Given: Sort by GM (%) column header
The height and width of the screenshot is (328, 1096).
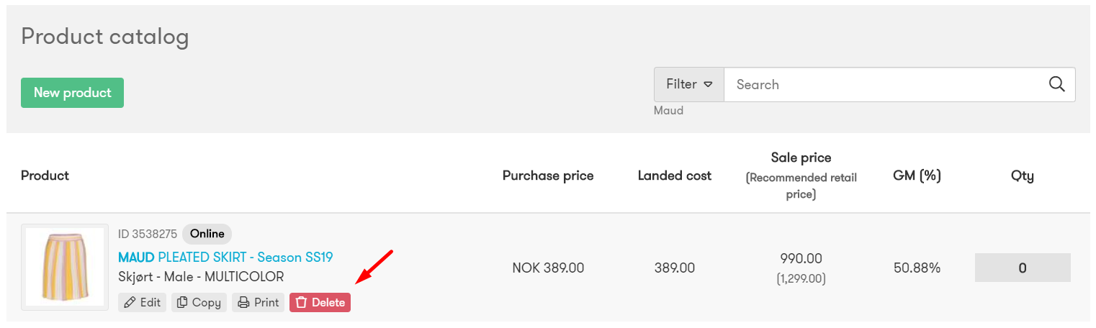Looking at the screenshot, I should click(x=917, y=176).
